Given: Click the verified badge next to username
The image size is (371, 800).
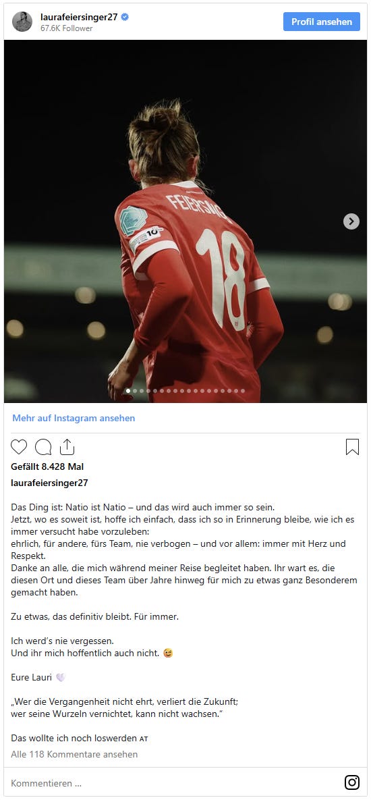Looking at the screenshot, I should (125, 17).
